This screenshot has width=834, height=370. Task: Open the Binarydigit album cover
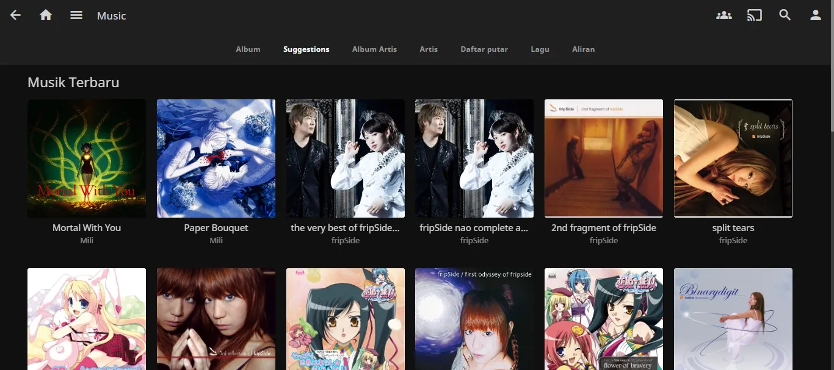(733, 319)
